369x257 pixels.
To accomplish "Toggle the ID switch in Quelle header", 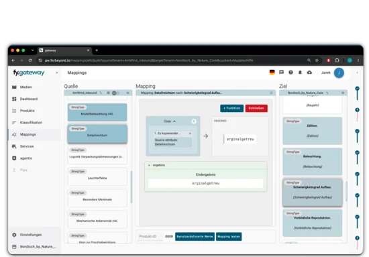I will 115,93.
